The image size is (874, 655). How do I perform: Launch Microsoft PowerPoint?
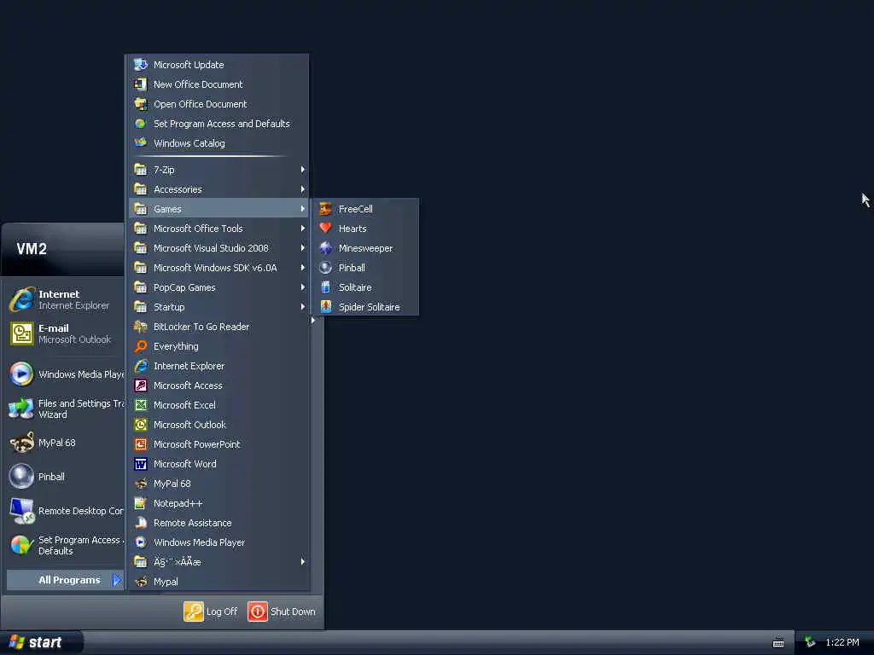click(218, 443)
